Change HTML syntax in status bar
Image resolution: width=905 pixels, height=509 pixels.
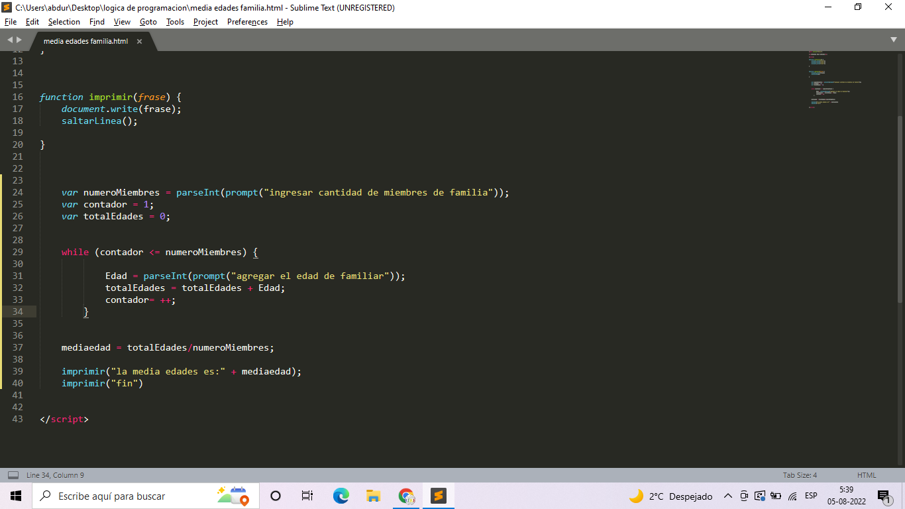[867, 475]
